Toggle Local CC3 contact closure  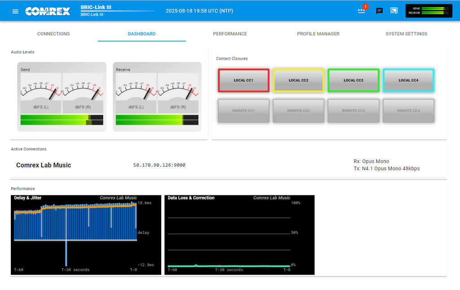pos(354,80)
